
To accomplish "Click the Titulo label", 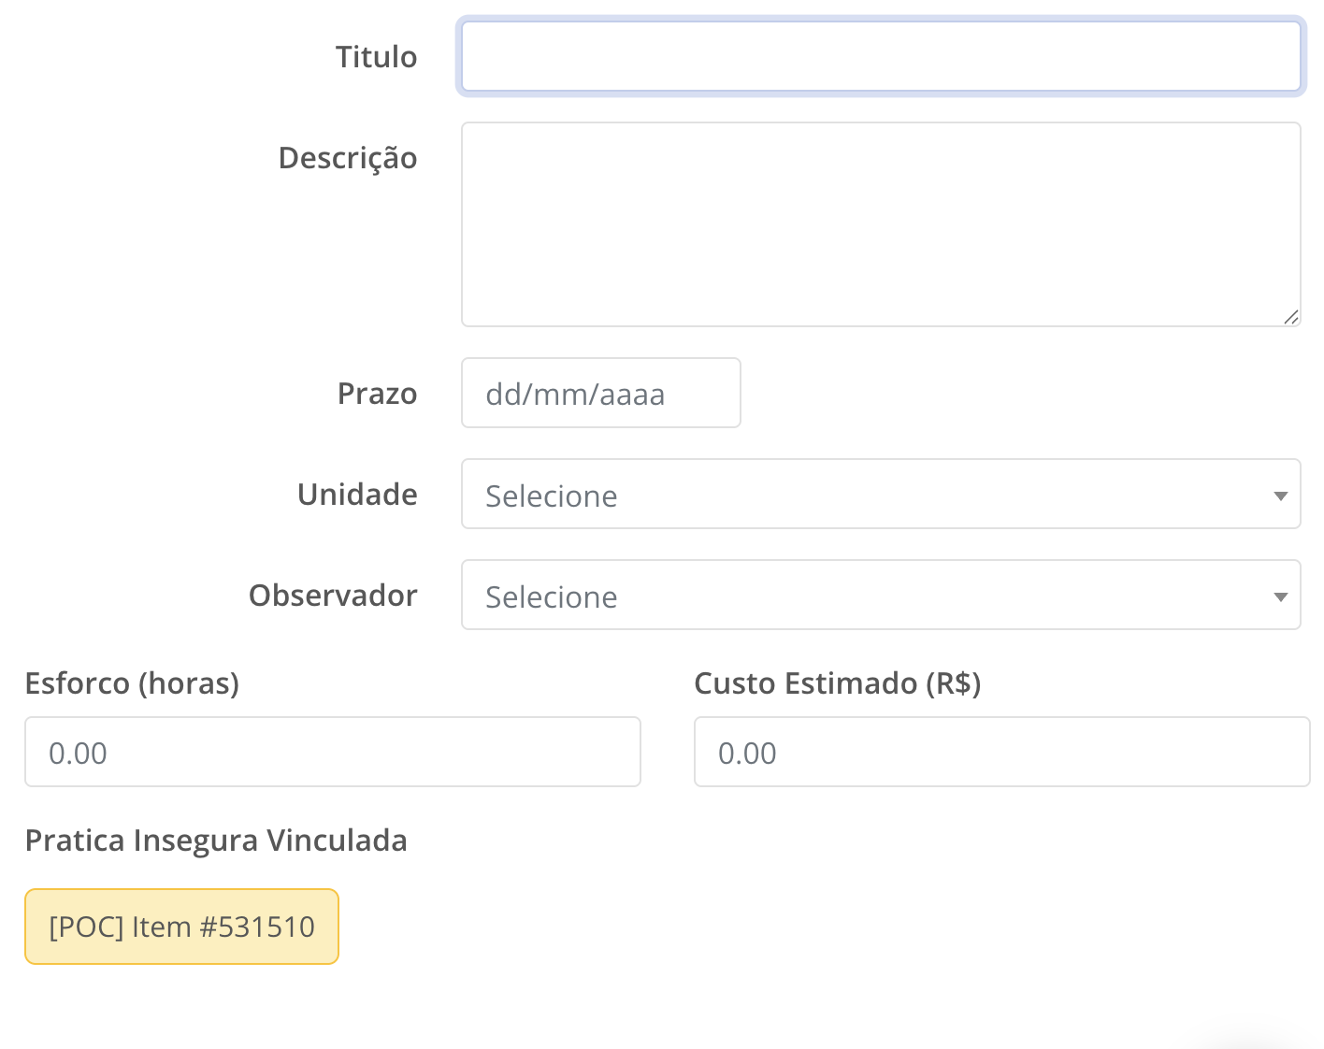I will click(x=376, y=57).
